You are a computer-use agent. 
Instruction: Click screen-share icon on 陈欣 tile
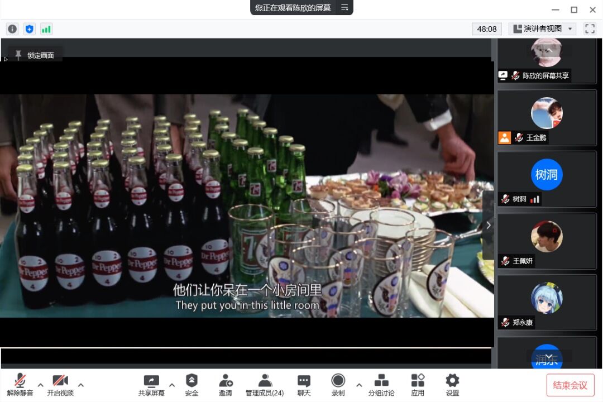[503, 75]
